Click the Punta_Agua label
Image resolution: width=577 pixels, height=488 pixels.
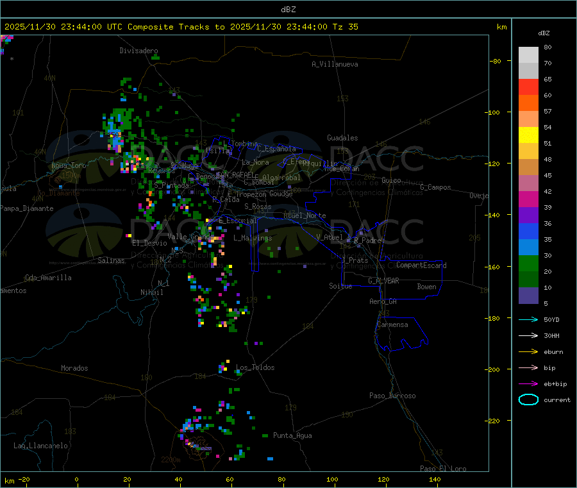tap(292, 435)
